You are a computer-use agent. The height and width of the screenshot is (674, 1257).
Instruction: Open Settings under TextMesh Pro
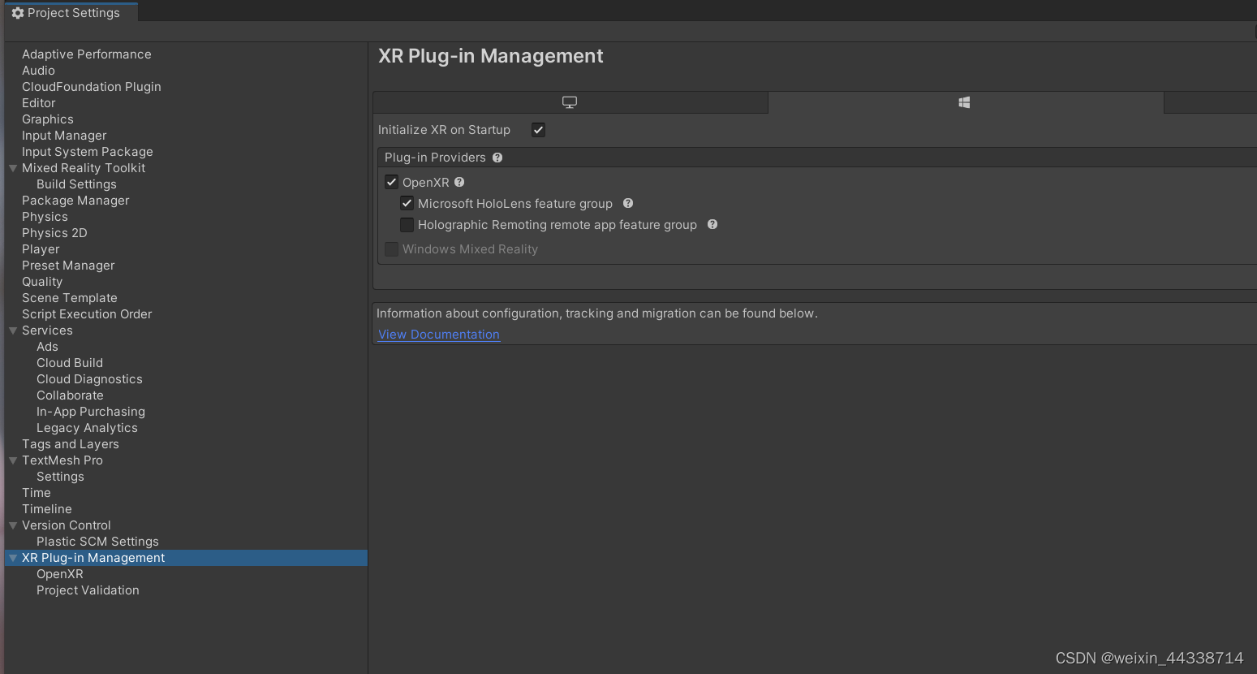60,477
